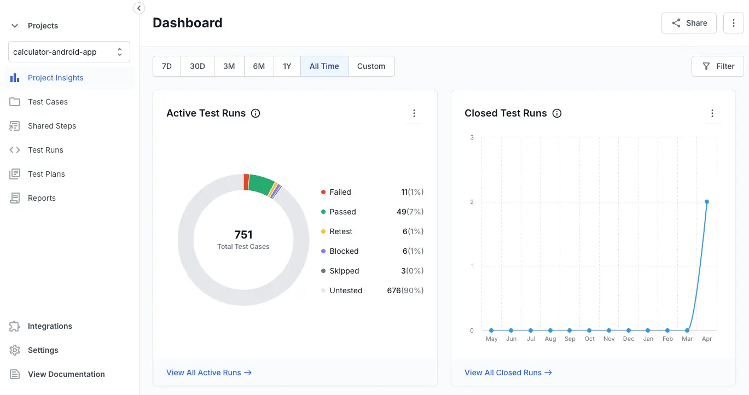The height and width of the screenshot is (395, 749).
Task: Follow the View All Closed Runs link
Action: click(508, 373)
